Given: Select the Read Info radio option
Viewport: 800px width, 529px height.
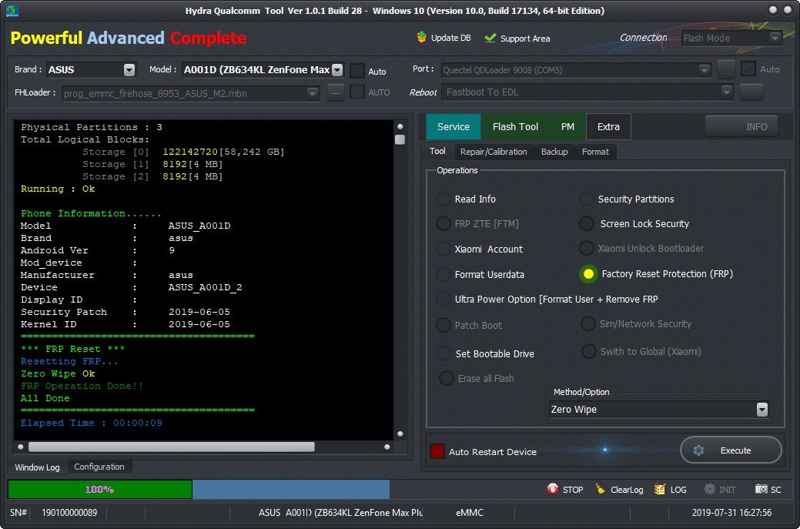Looking at the screenshot, I should click(444, 199).
